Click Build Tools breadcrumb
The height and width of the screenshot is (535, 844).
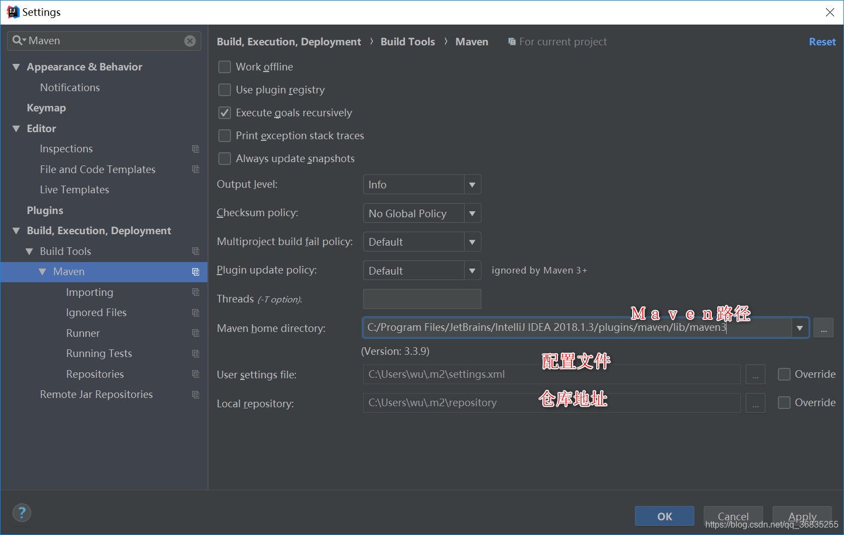tap(408, 42)
